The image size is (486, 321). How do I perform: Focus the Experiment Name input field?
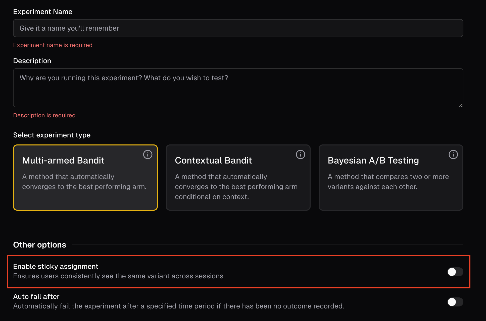(x=238, y=28)
